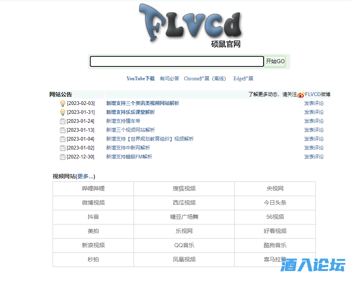This screenshot has height=282, width=351.
Task: Click 发表评论 for the 2022-12-30 announcement
Action: (x=314, y=157)
